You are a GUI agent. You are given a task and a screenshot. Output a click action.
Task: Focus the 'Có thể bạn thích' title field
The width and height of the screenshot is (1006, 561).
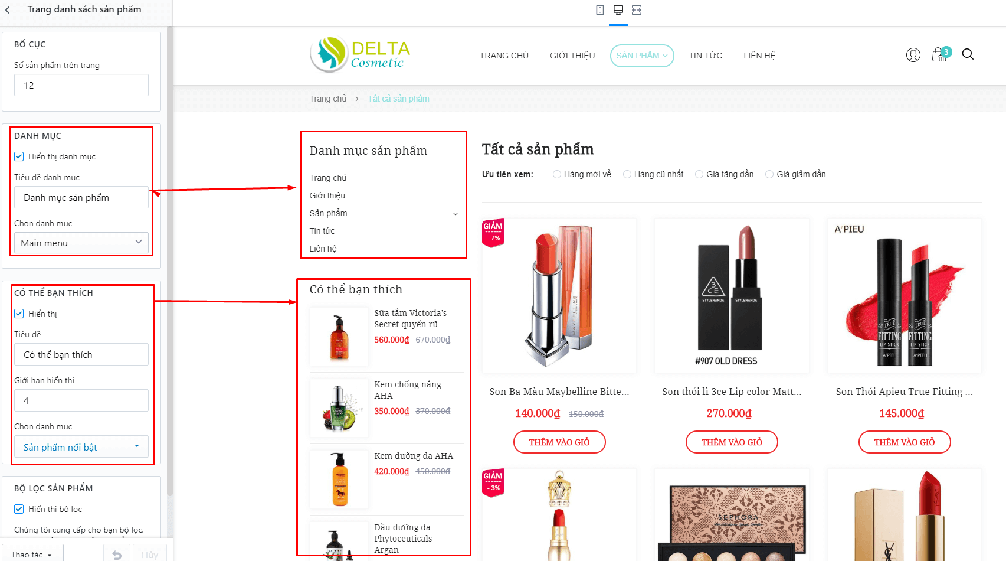(81, 354)
